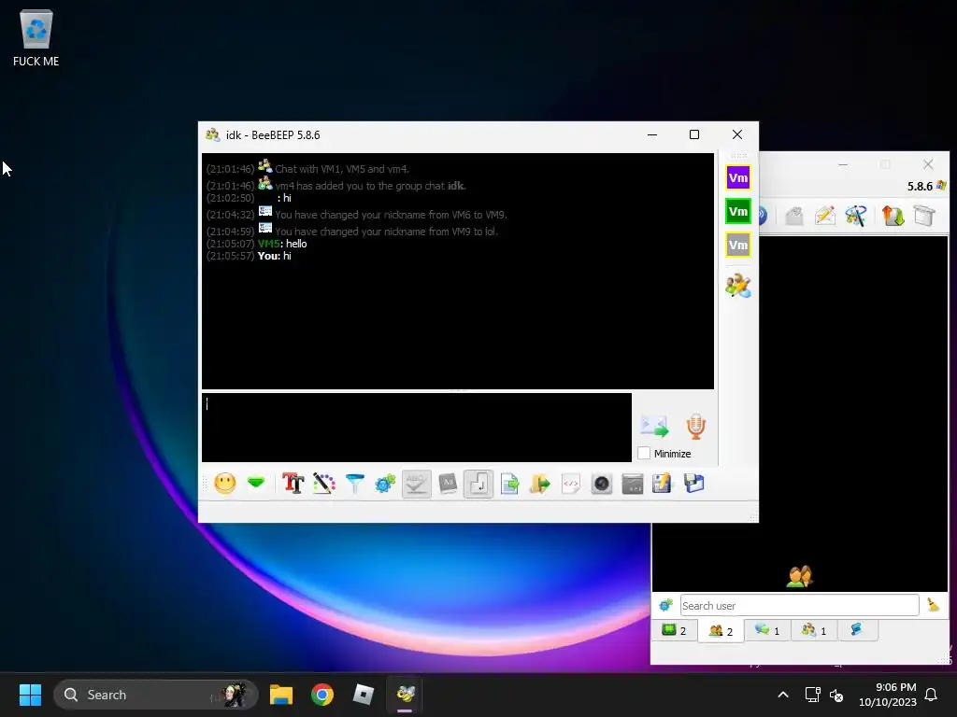This screenshot has width=957, height=717.
Task: Click the floppy disk with pencil icon
Action: (663, 484)
